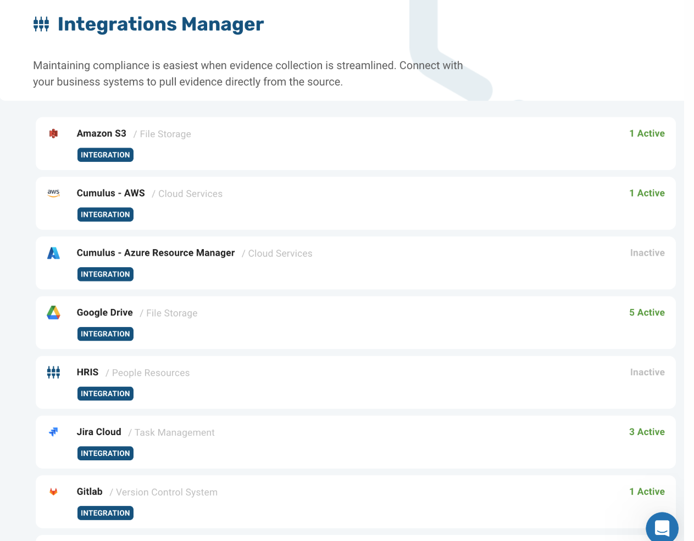694x541 pixels.
Task: Click the Amazon S3 logo icon
Action: (x=53, y=132)
